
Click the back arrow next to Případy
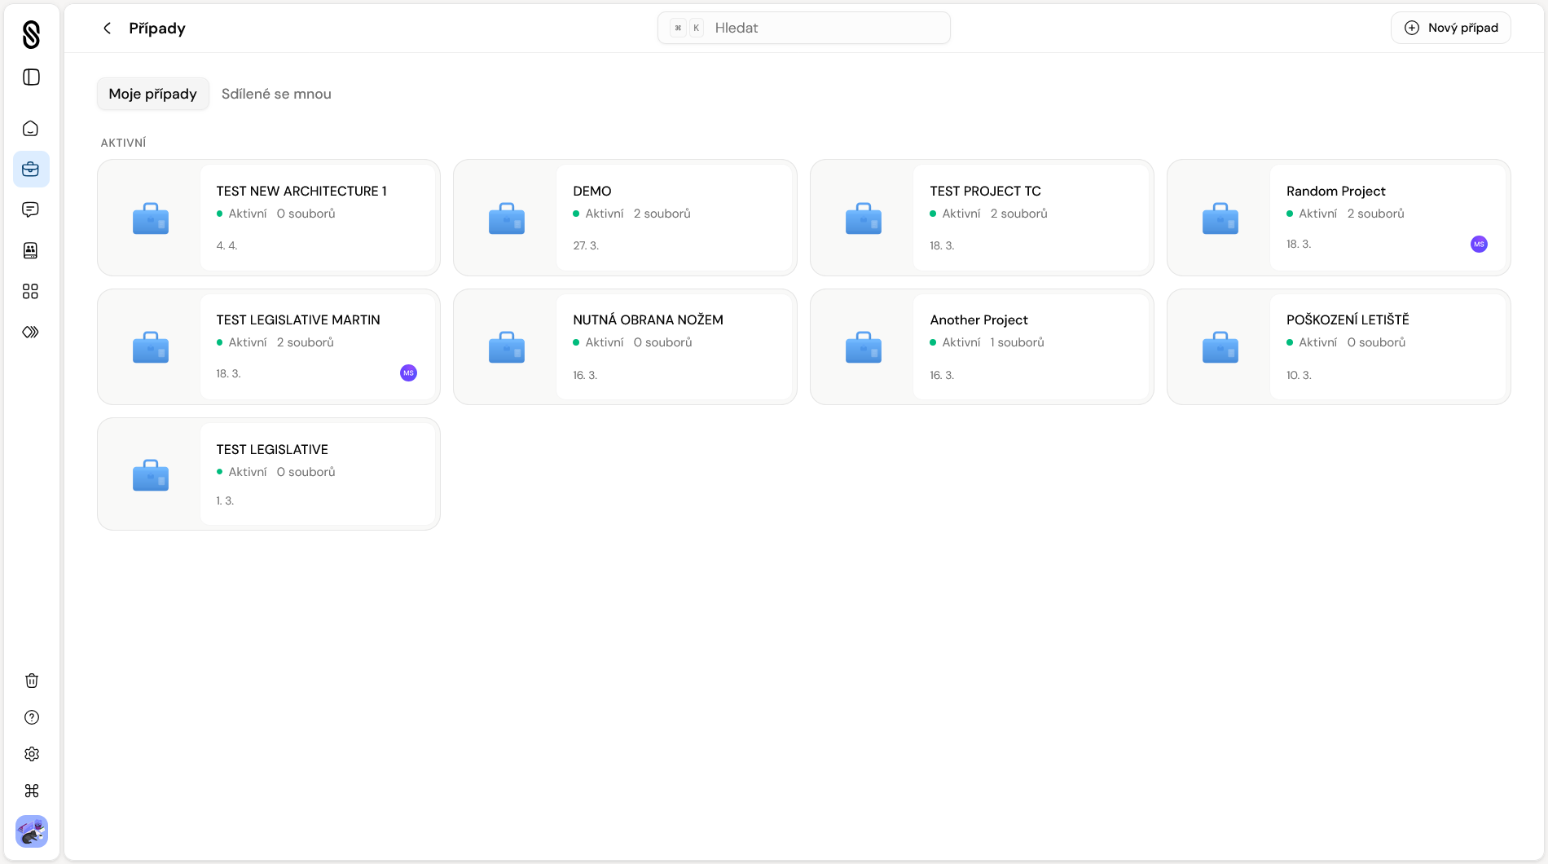107,29
